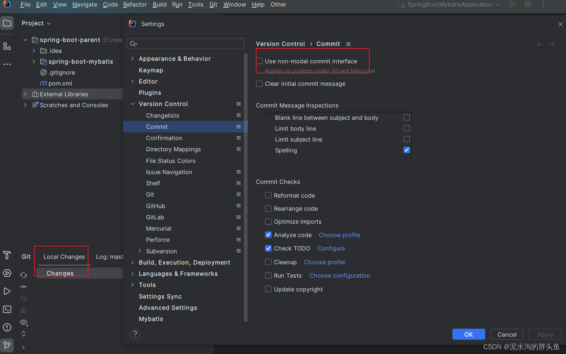Run SpringBootMybatisApplication with the play icon
Viewport: 566px width, 354px height.
pyautogui.click(x=512, y=5)
